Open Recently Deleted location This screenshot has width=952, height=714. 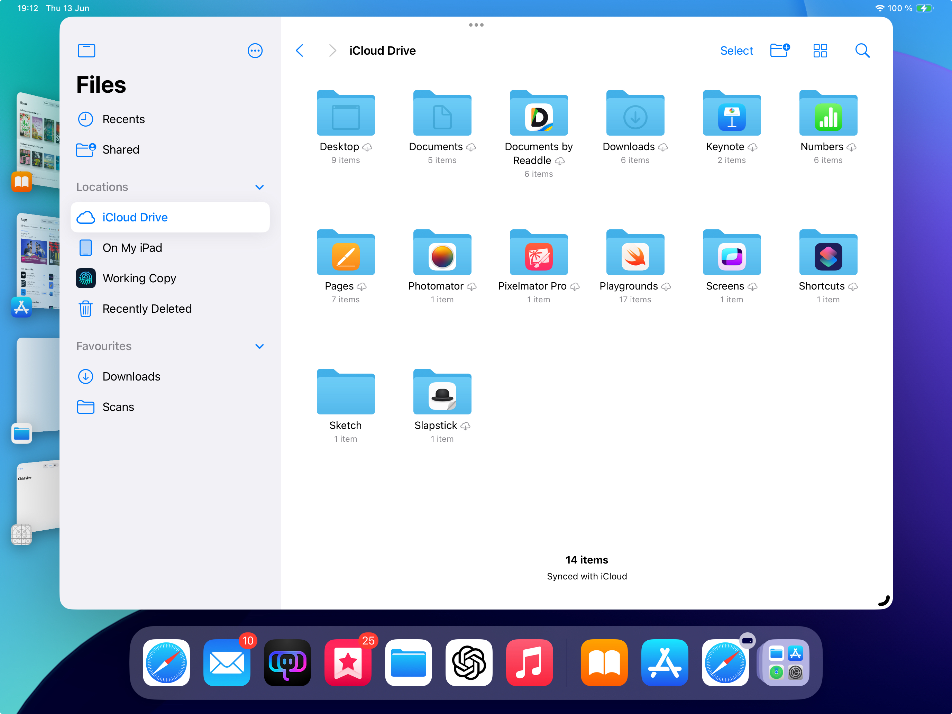pos(147,309)
